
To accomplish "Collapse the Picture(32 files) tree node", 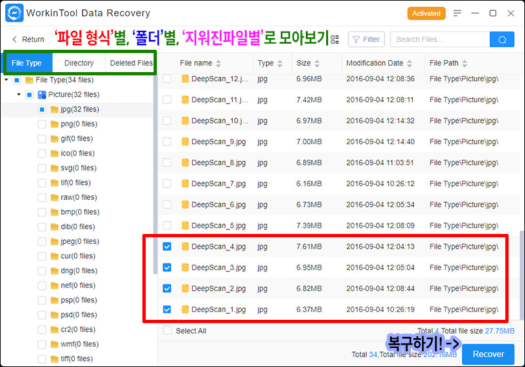I will pyautogui.click(x=19, y=94).
